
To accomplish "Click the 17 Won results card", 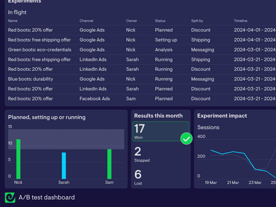I will 161,131.
